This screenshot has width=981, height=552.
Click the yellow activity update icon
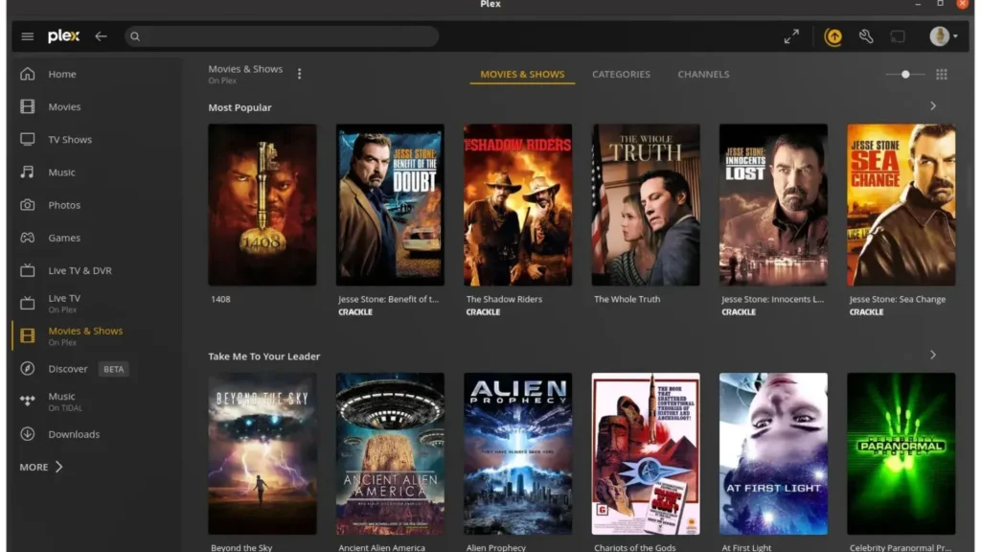833,36
